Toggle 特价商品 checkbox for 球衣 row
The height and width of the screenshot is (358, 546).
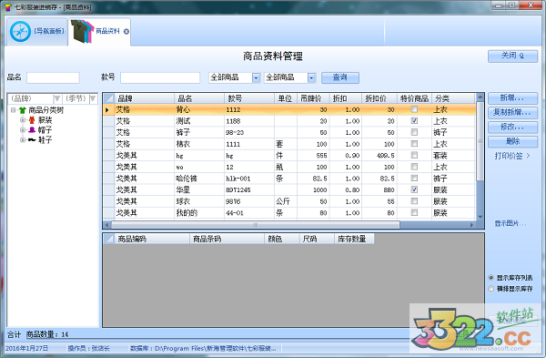(414, 201)
